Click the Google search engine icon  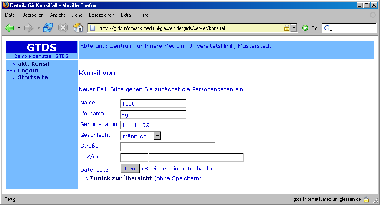pos(327,28)
